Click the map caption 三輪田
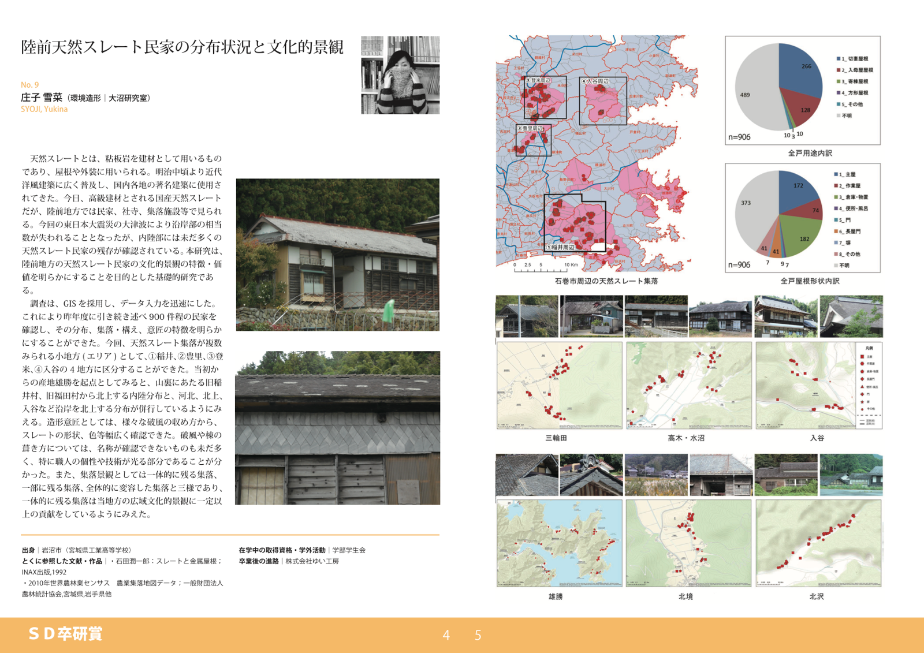Image resolution: width=924 pixels, height=653 pixels. 556,438
